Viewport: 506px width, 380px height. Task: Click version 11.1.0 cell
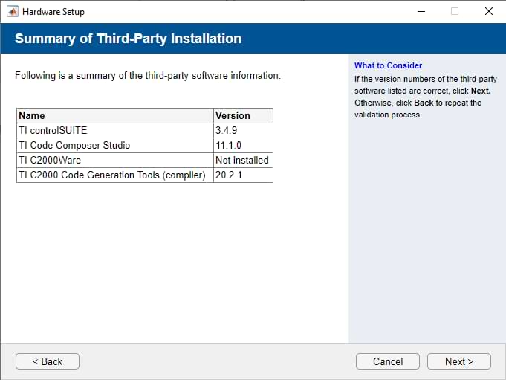(x=243, y=145)
